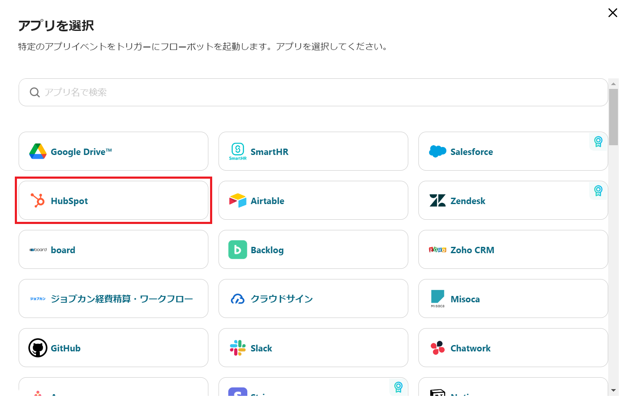Click the scrollbar down arrow
The image size is (623, 409).
(613, 390)
